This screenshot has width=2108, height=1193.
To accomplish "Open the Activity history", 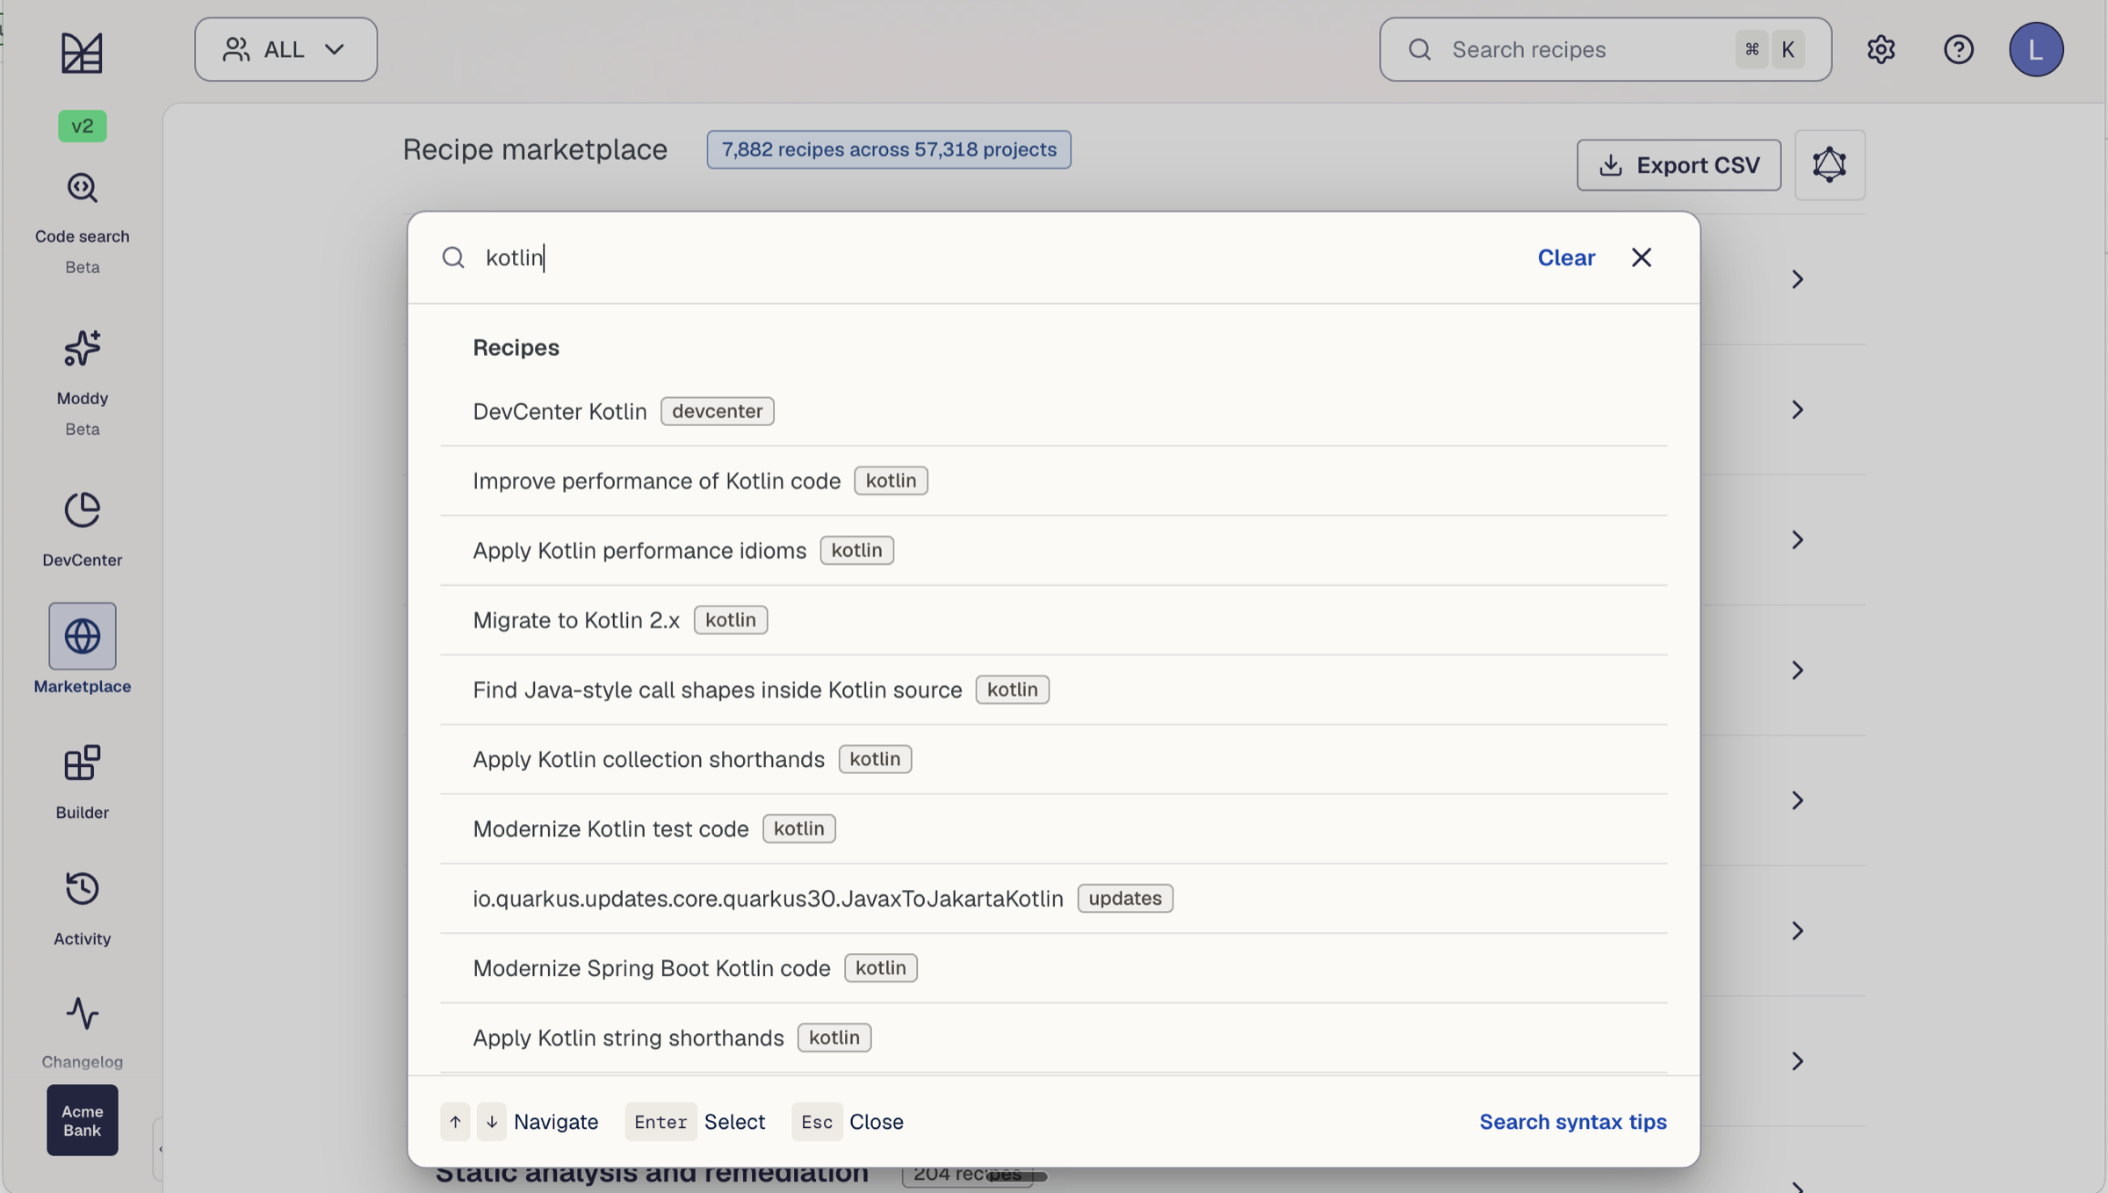I will tap(82, 908).
